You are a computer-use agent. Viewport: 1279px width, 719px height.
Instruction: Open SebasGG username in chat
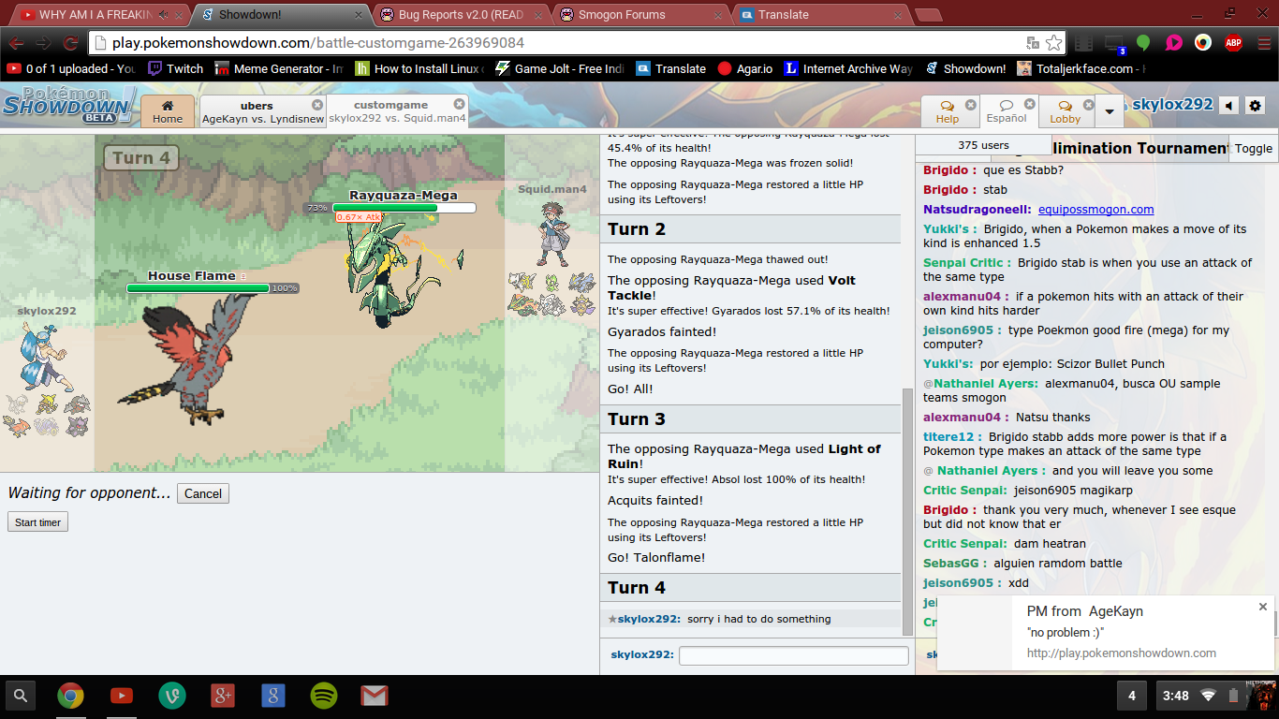coord(954,564)
